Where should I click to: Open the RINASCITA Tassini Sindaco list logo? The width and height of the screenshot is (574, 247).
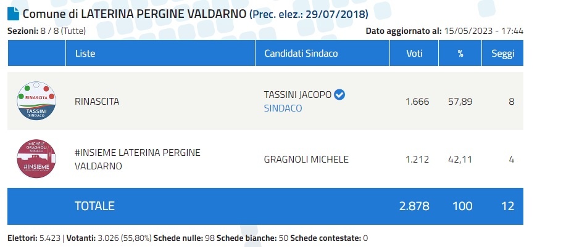(36, 101)
